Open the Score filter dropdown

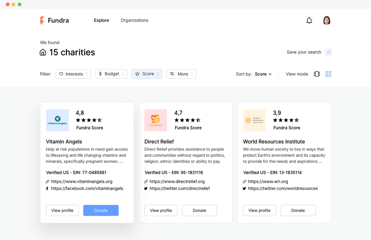(x=147, y=74)
